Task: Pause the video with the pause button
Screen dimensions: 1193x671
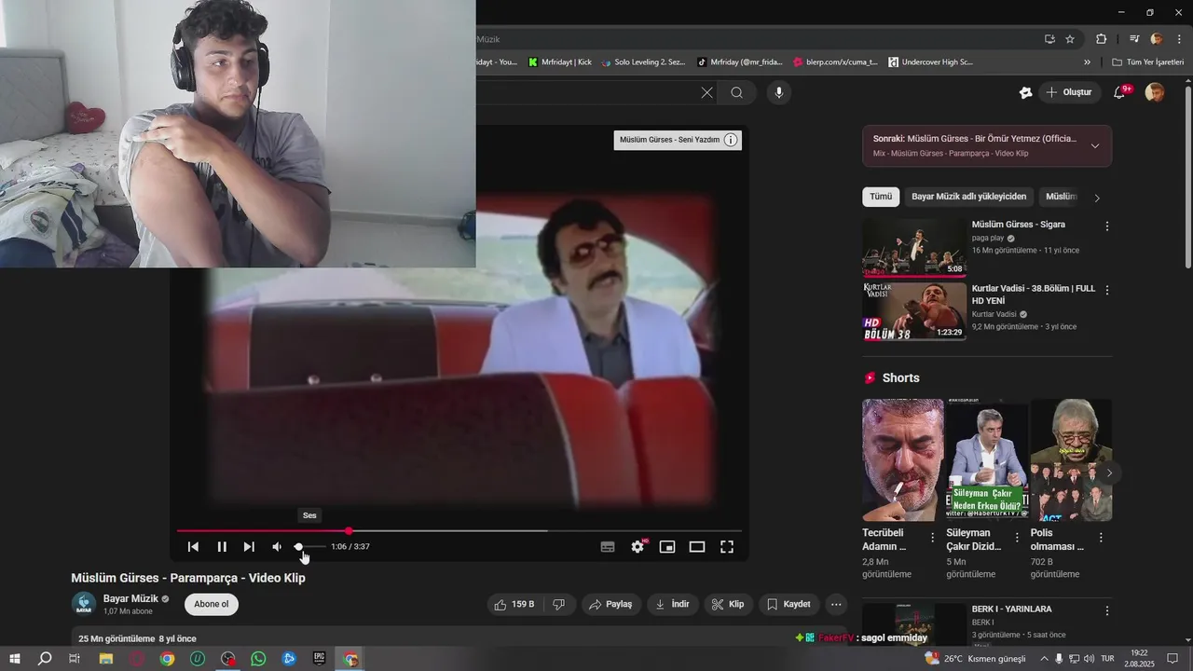Action: 222,547
